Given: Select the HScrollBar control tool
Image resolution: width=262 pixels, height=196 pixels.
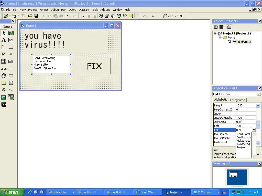Looking at the screenshot, I should 4,68.
